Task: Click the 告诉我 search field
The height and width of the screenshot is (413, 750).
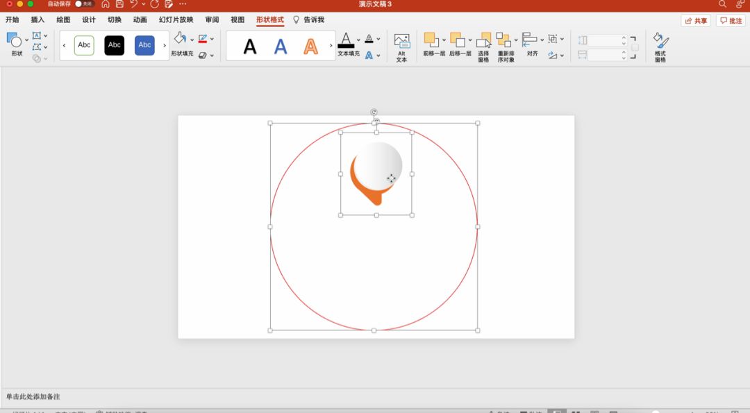Action: pyautogui.click(x=309, y=19)
